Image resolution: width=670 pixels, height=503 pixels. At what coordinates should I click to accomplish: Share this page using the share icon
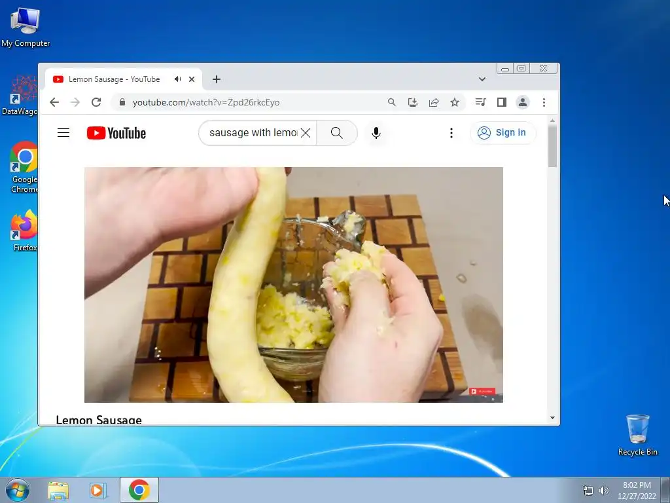434,102
